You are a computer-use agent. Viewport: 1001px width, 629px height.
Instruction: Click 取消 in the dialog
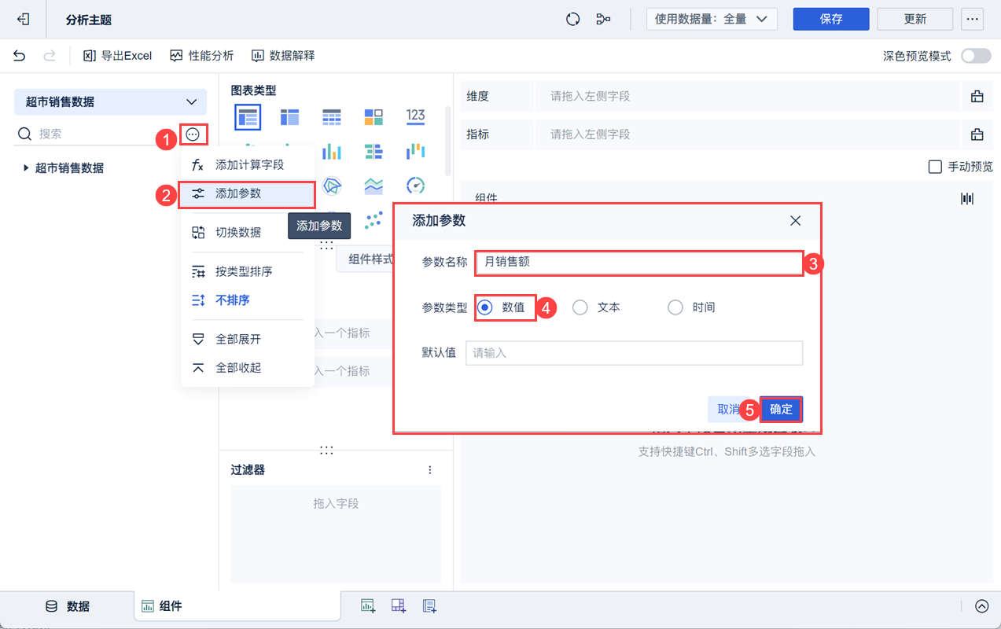coord(728,410)
